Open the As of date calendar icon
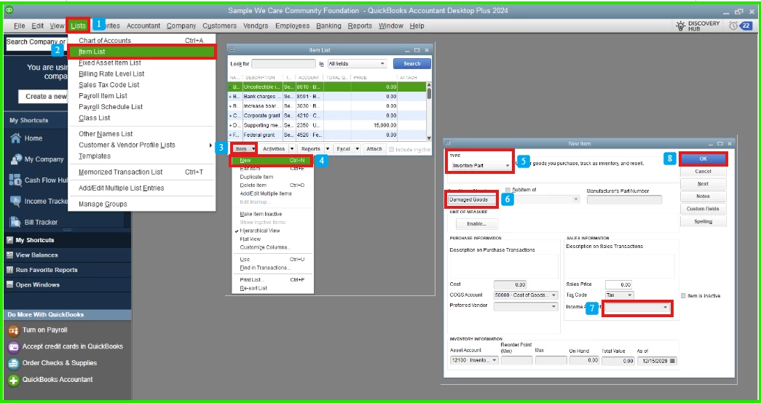 pyautogui.click(x=672, y=361)
